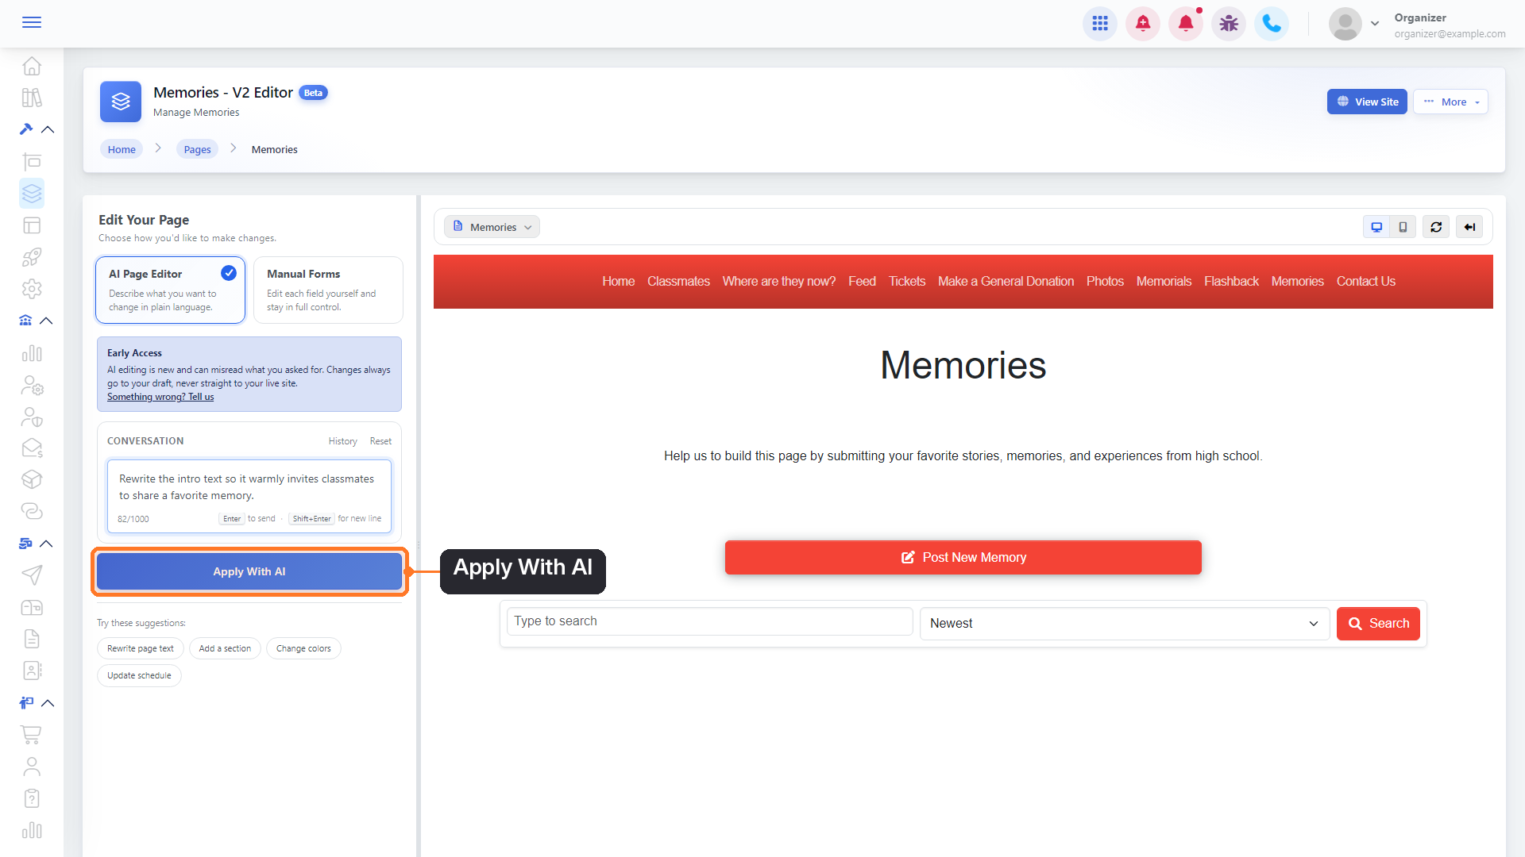Open Classmates in site navigation
The width and height of the screenshot is (1525, 857).
pyautogui.click(x=678, y=281)
